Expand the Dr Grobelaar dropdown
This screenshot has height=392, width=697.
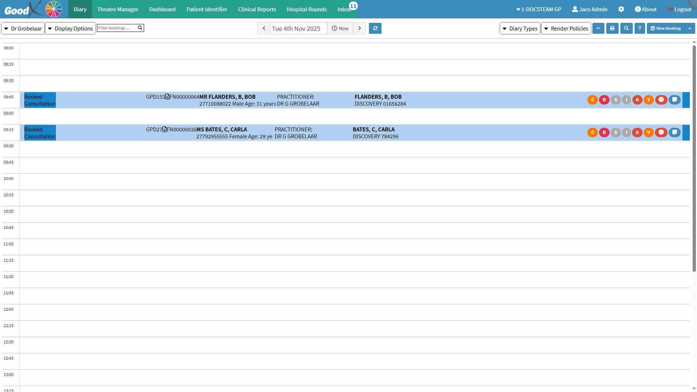(x=23, y=28)
